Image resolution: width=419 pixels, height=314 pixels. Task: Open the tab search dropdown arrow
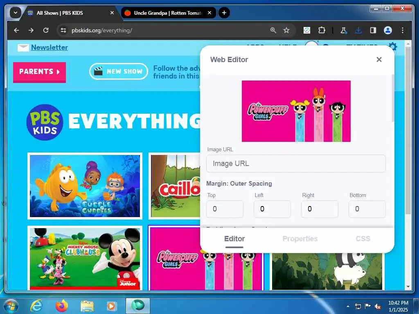(16, 13)
